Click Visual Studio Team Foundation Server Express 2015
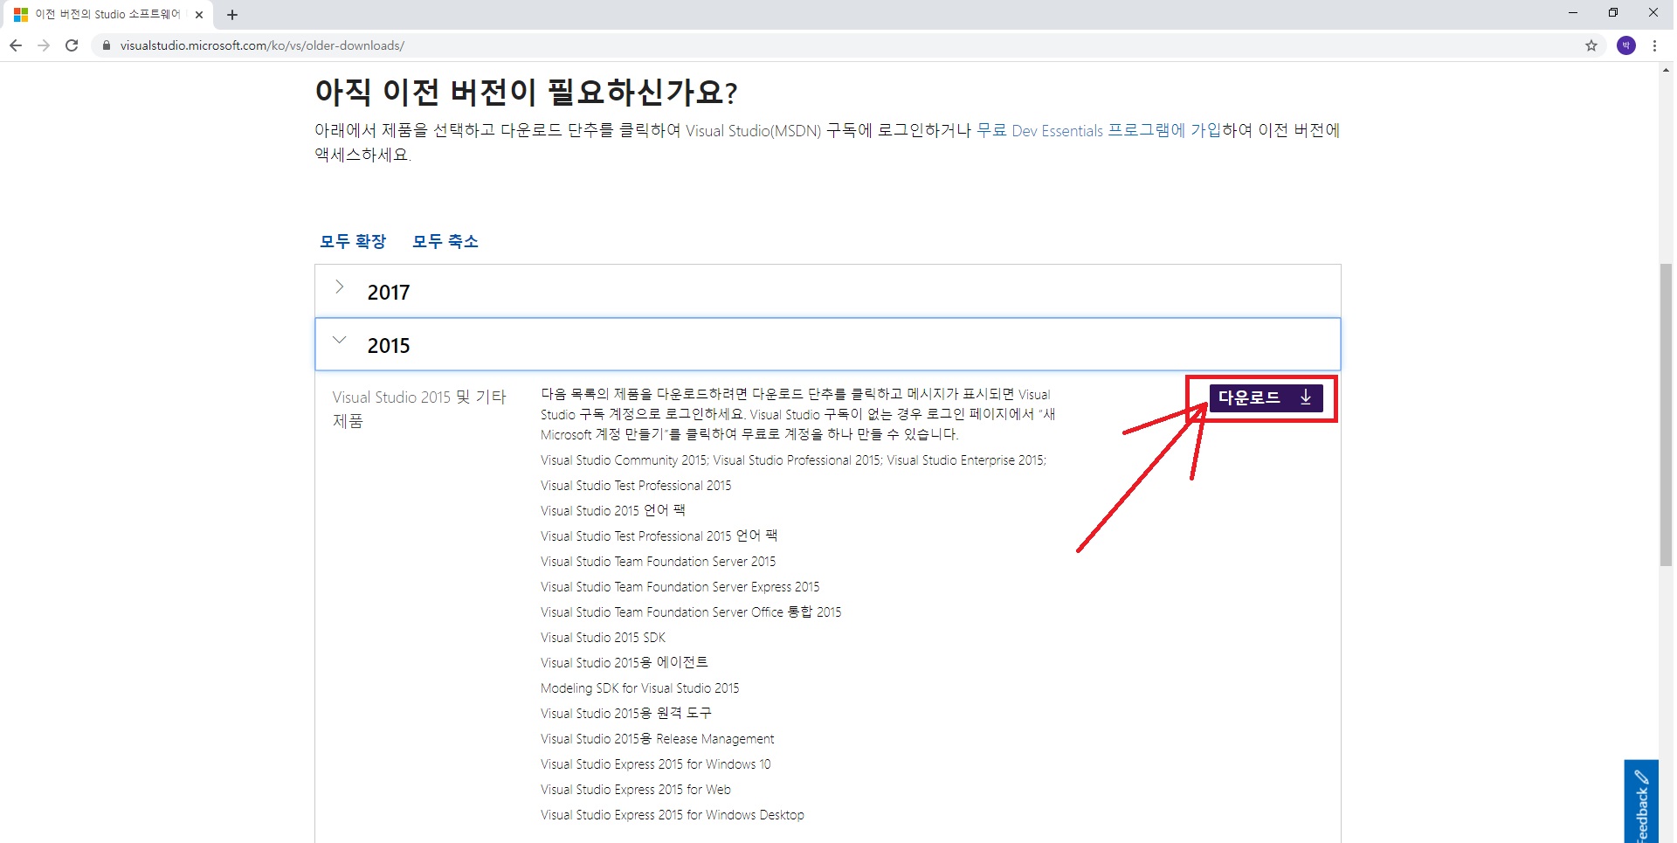 (x=680, y=587)
